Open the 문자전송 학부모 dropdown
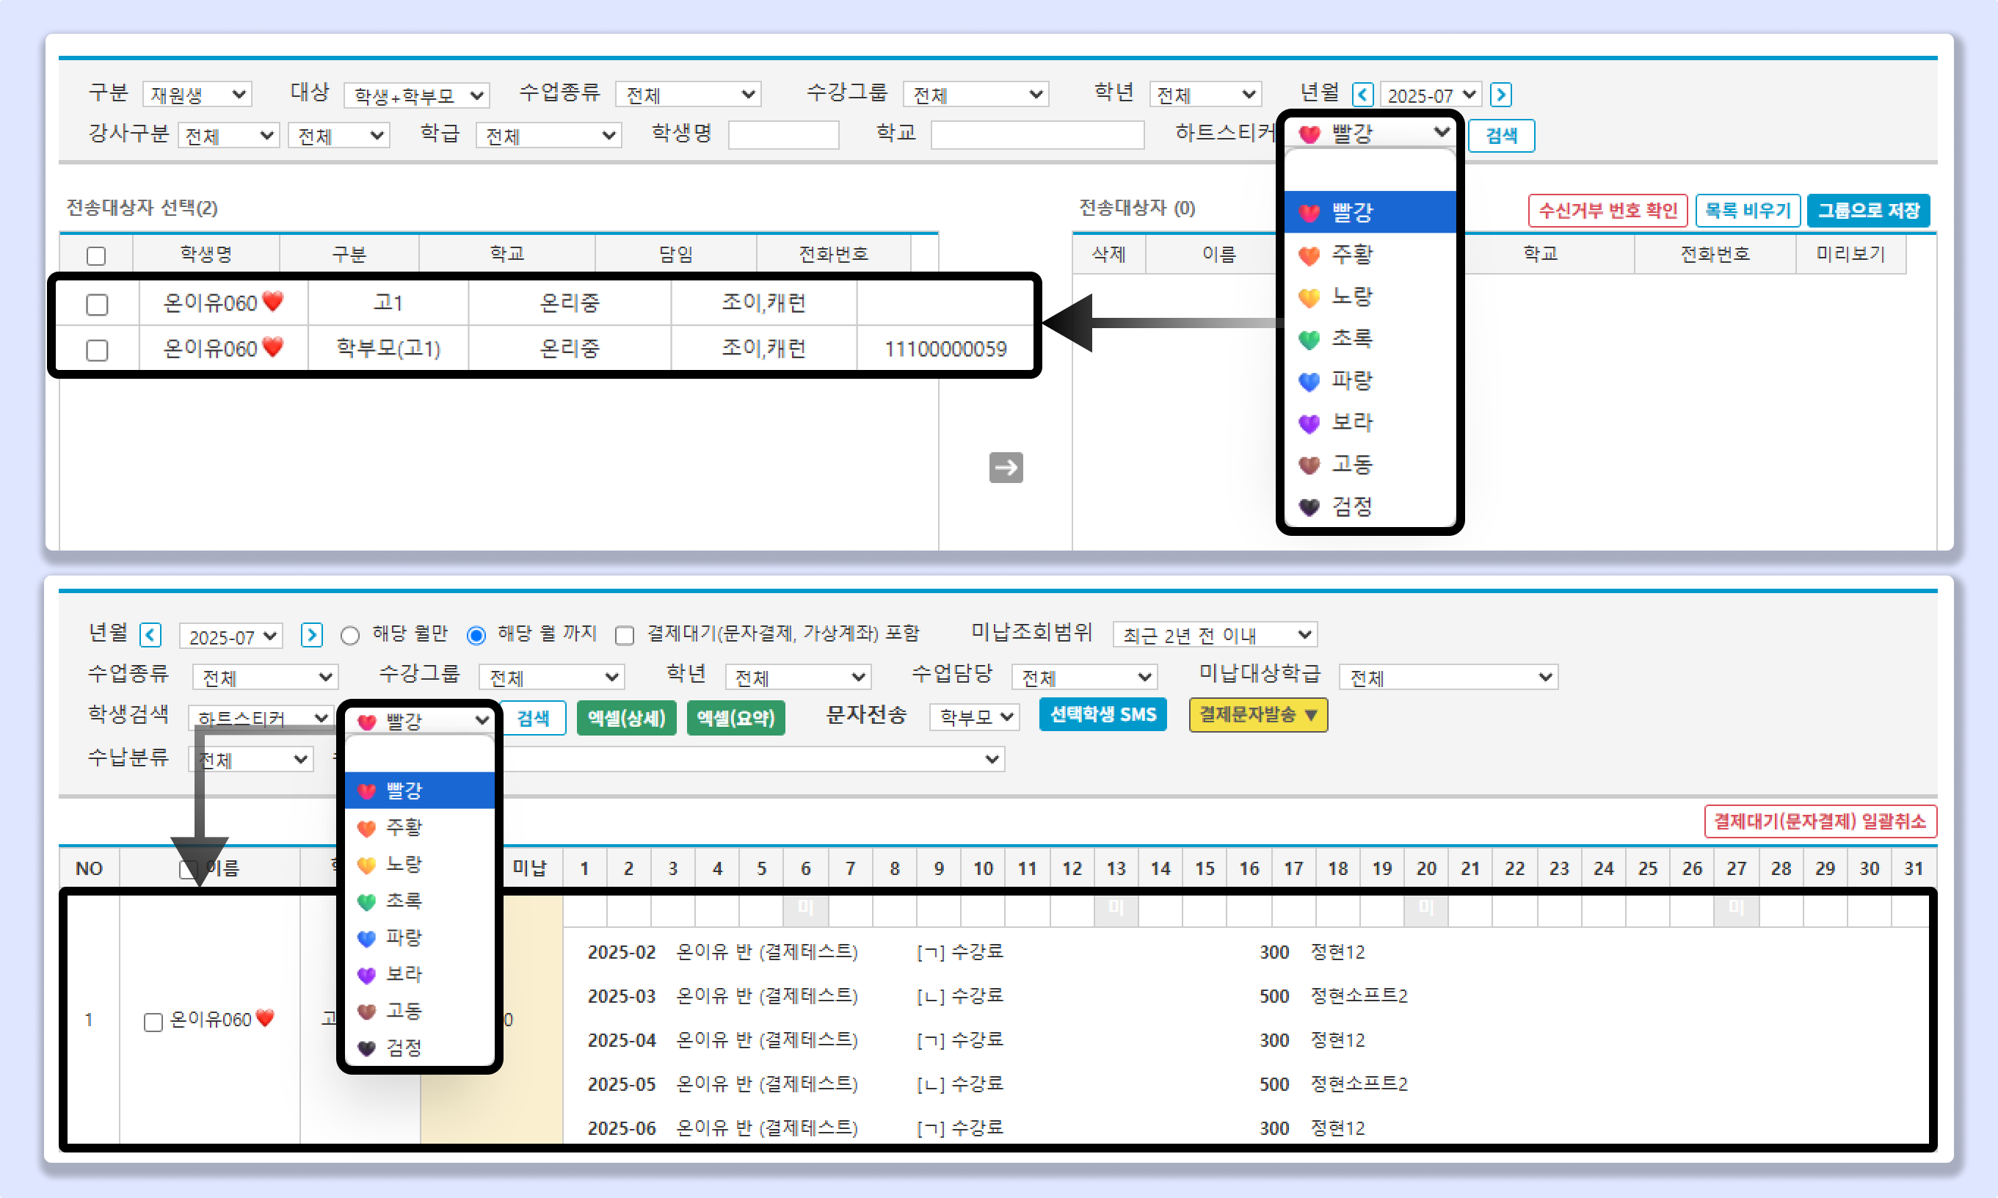This screenshot has width=1998, height=1198. click(974, 717)
